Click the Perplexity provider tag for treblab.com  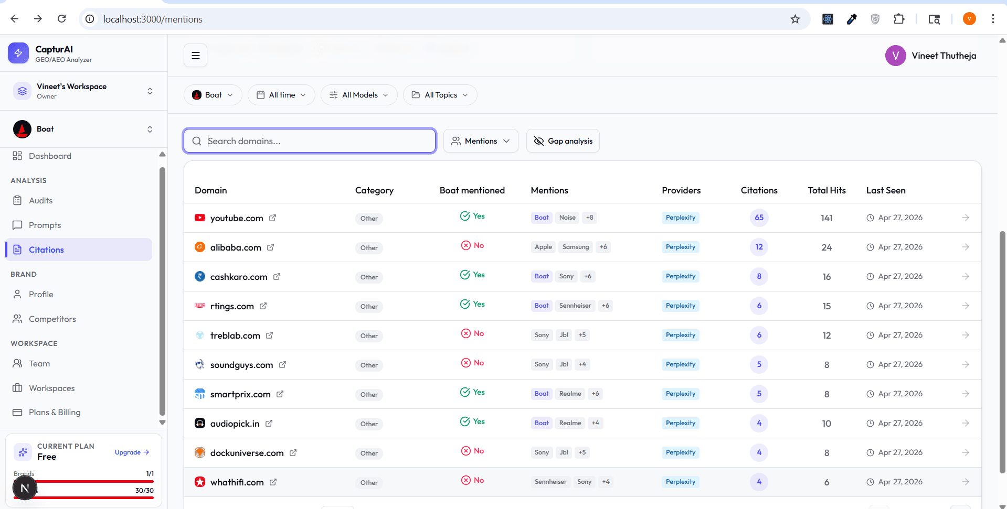tap(680, 335)
